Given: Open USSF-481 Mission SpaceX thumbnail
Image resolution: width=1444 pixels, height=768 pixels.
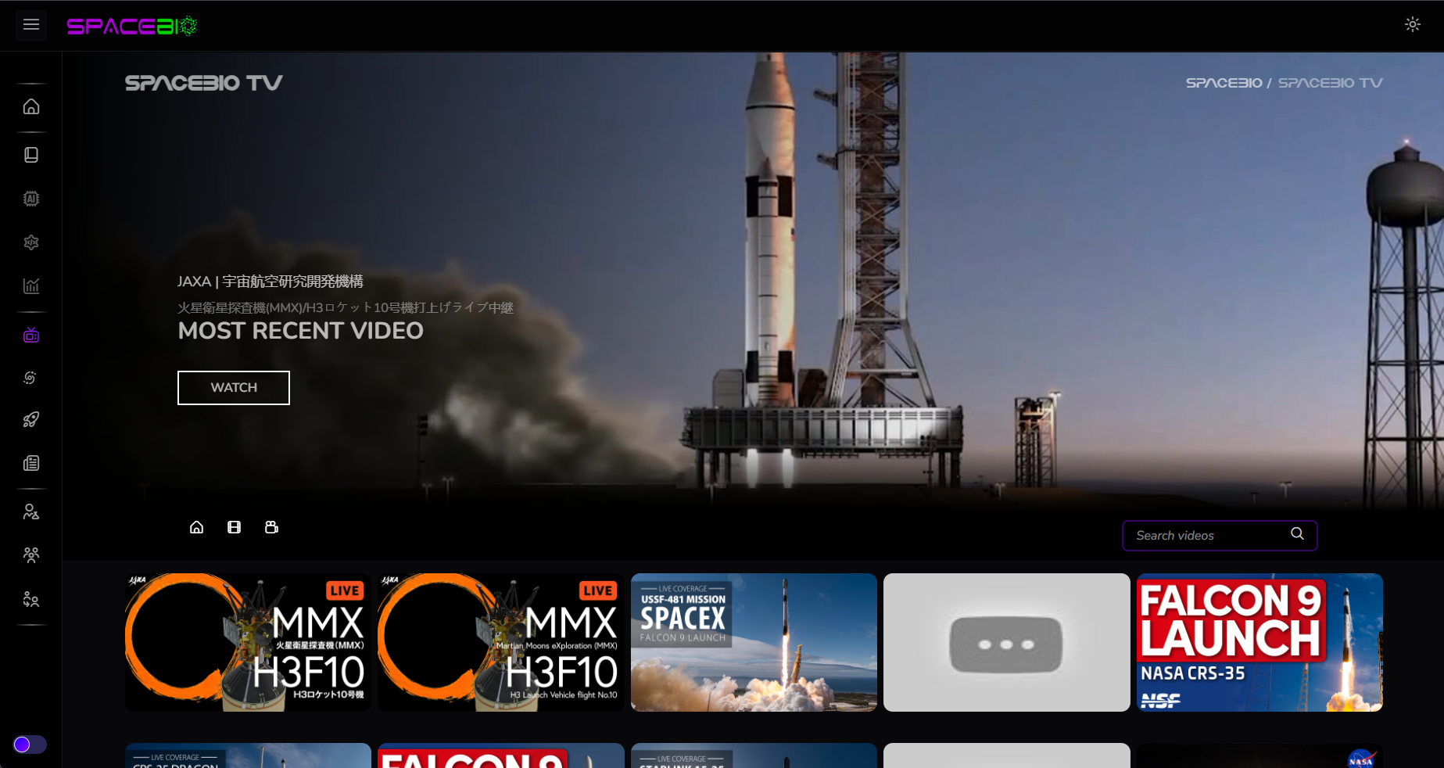Looking at the screenshot, I should coord(754,642).
